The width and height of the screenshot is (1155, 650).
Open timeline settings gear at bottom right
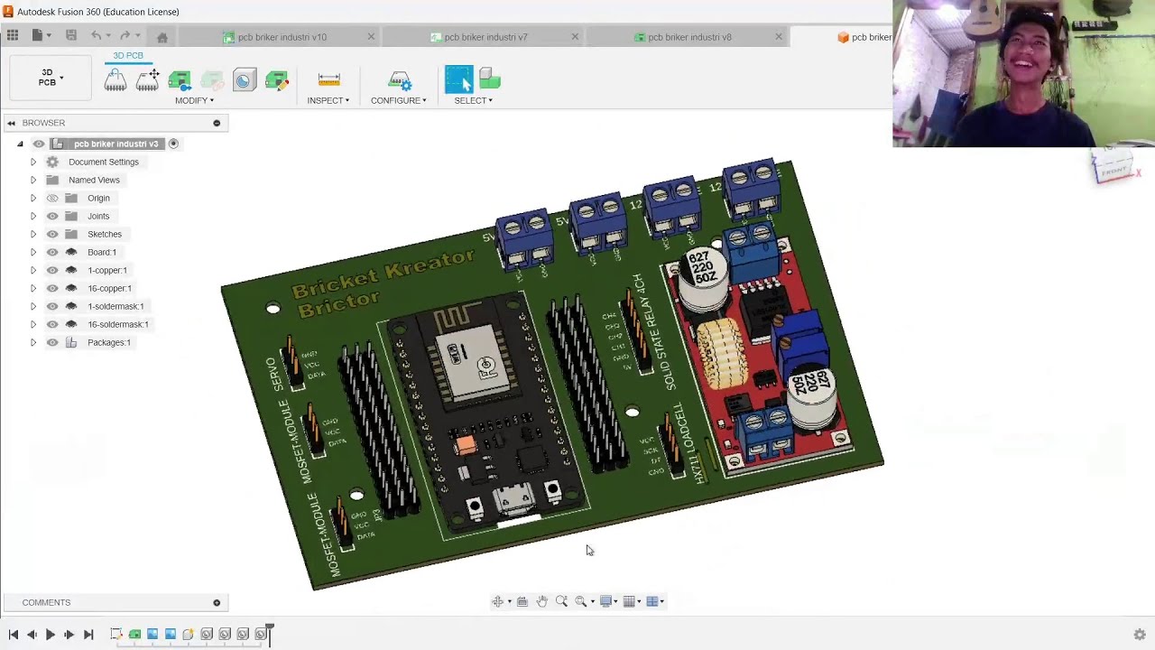coord(1140,635)
